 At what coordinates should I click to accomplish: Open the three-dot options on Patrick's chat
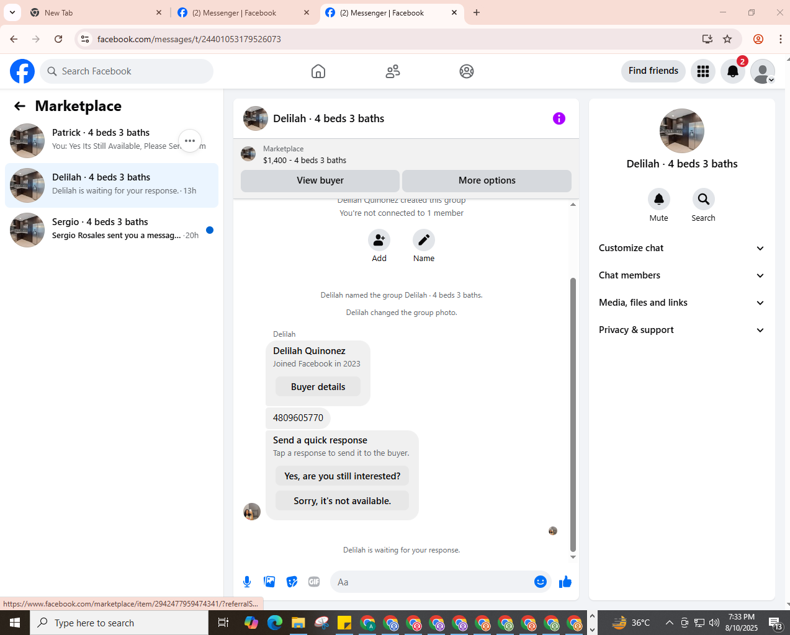[x=190, y=141]
